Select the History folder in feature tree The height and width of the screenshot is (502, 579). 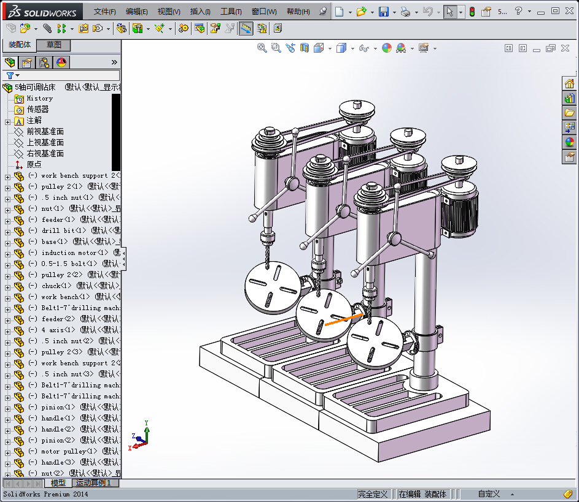39,99
